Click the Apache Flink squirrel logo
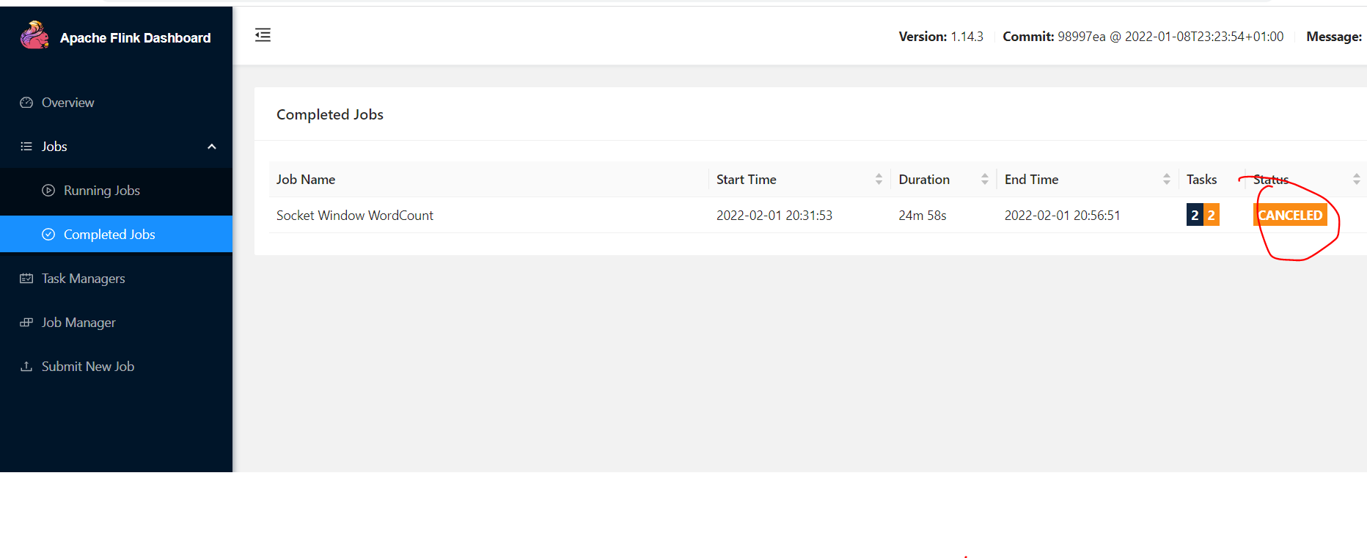 (34, 35)
